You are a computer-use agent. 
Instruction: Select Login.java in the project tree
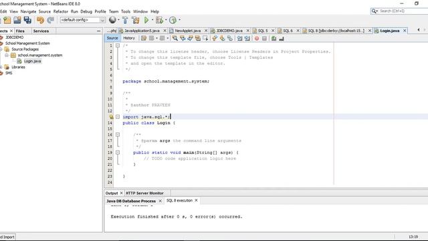pyautogui.click(x=32, y=61)
